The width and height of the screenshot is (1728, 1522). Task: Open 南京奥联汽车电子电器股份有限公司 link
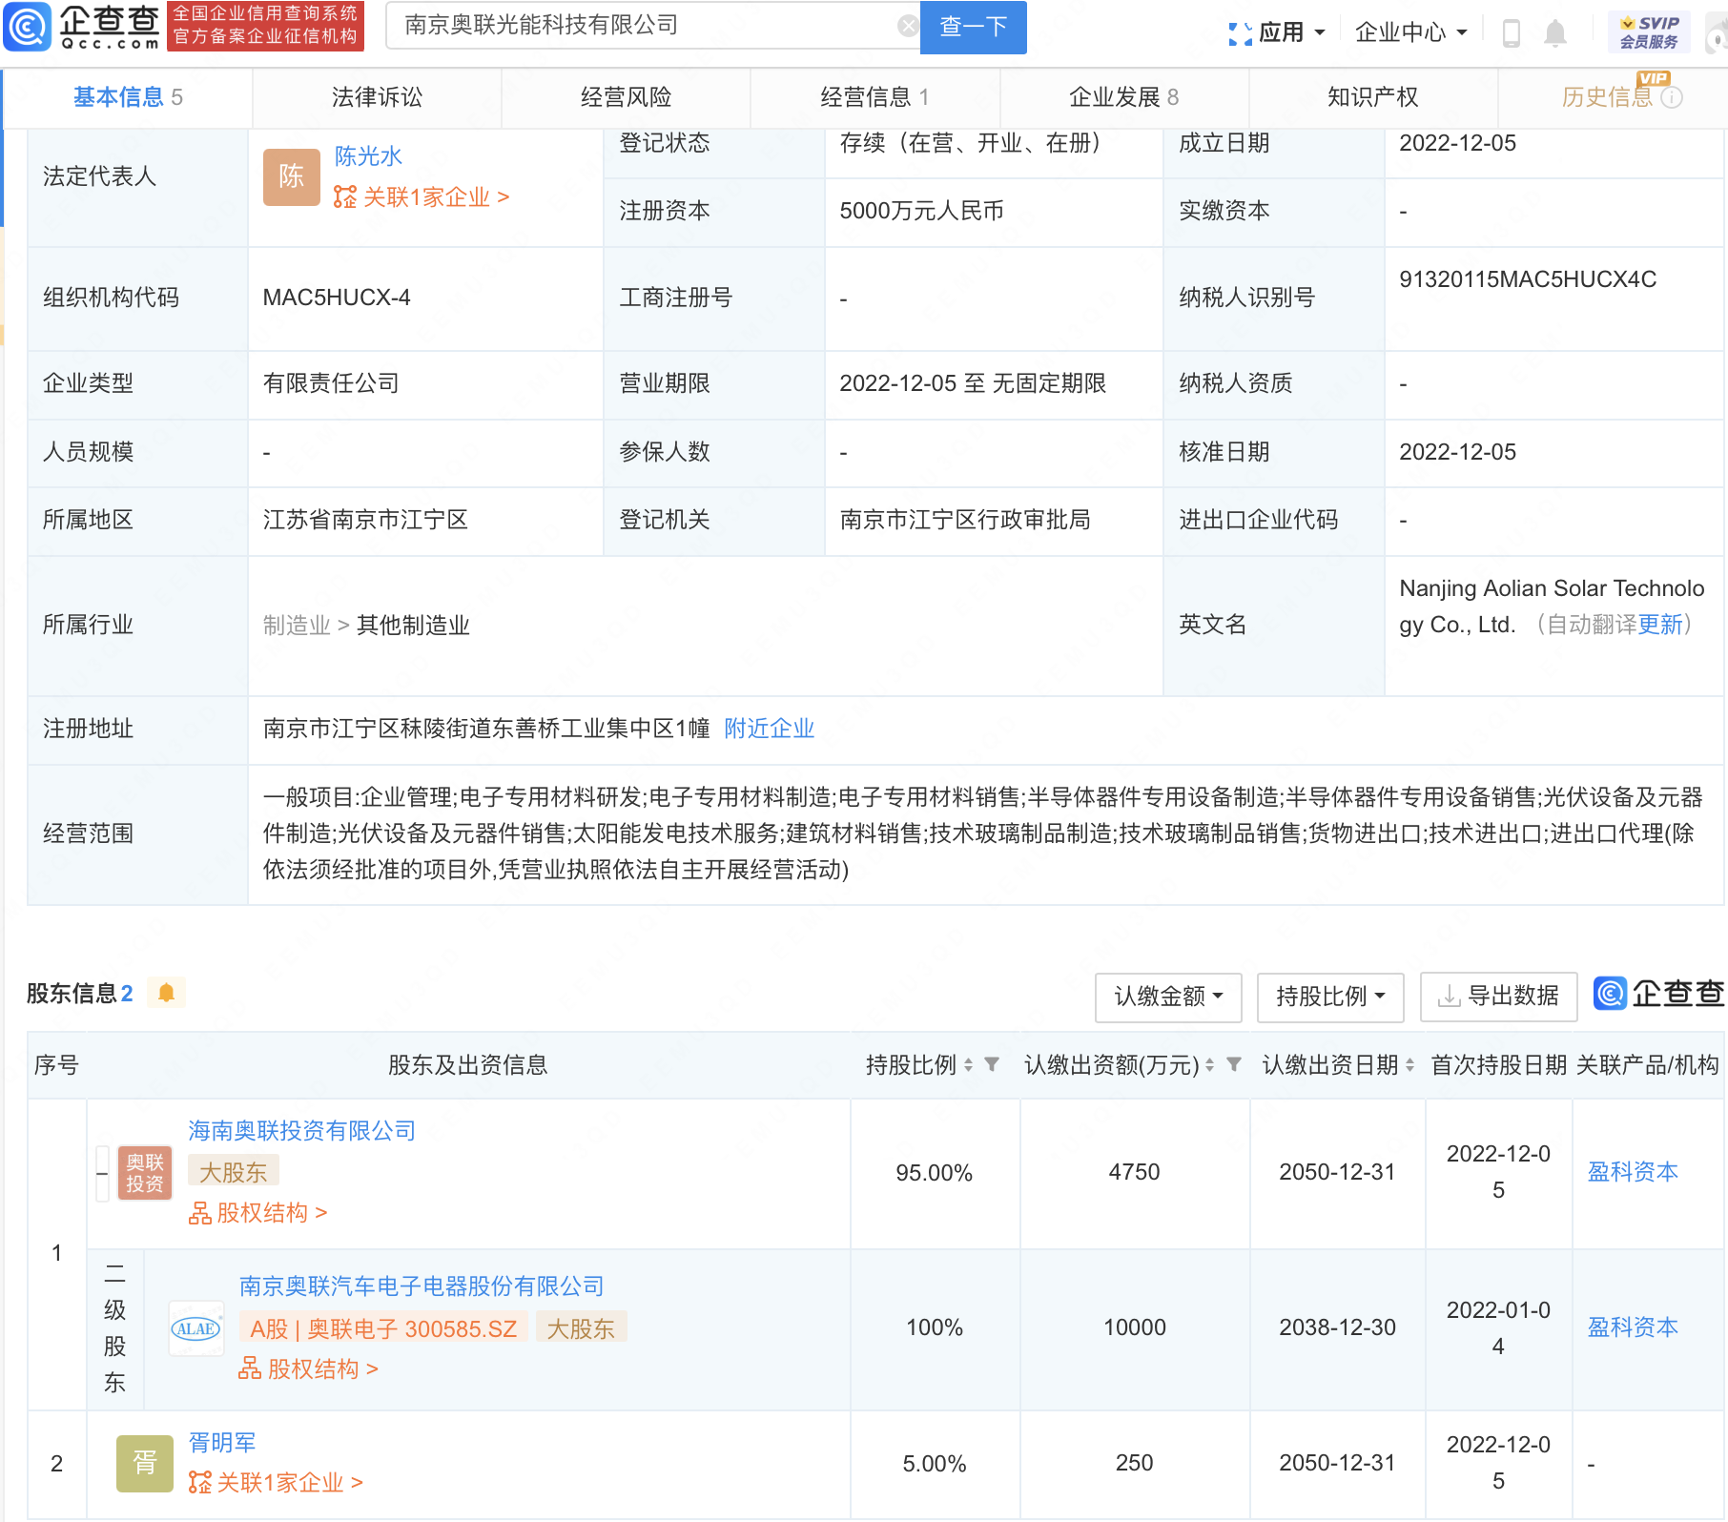point(422,1286)
